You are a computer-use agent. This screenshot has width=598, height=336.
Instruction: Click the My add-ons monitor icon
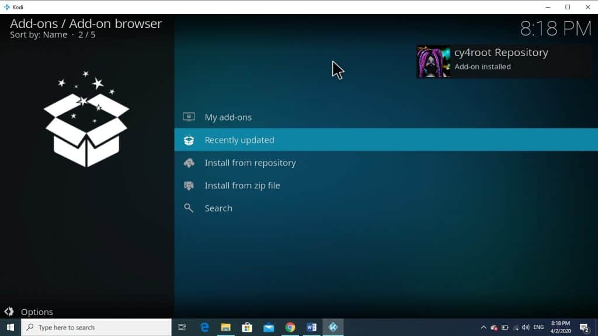pos(189,117)
